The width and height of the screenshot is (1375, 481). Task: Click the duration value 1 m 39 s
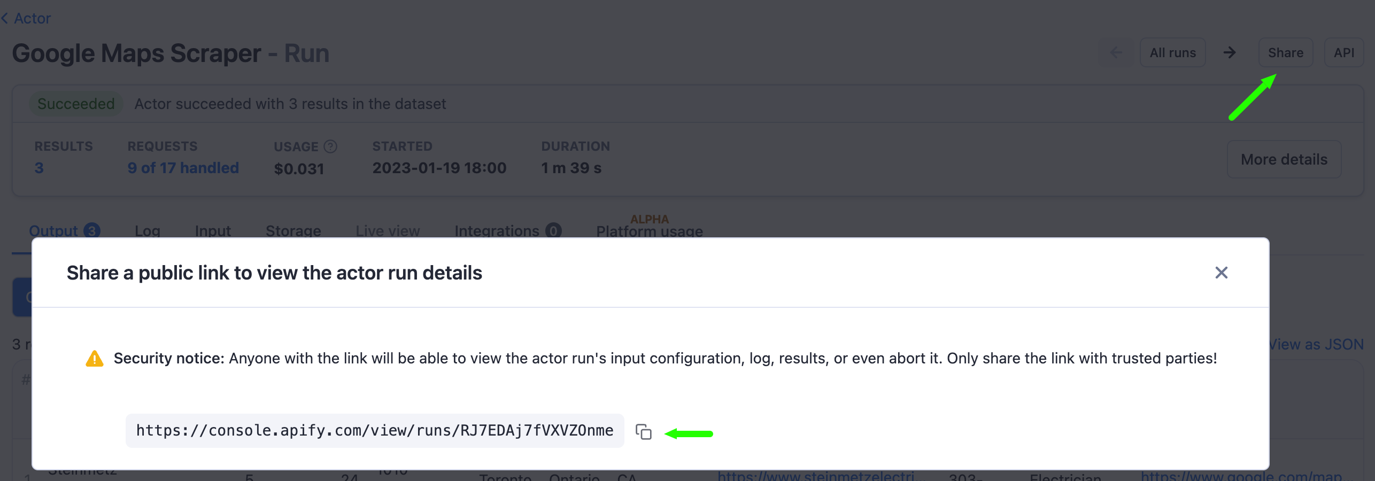point(571,168)
